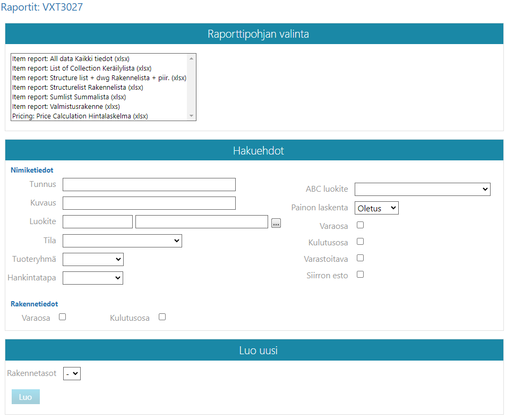Open the Rakennetasot dropdown

point(72,374)
